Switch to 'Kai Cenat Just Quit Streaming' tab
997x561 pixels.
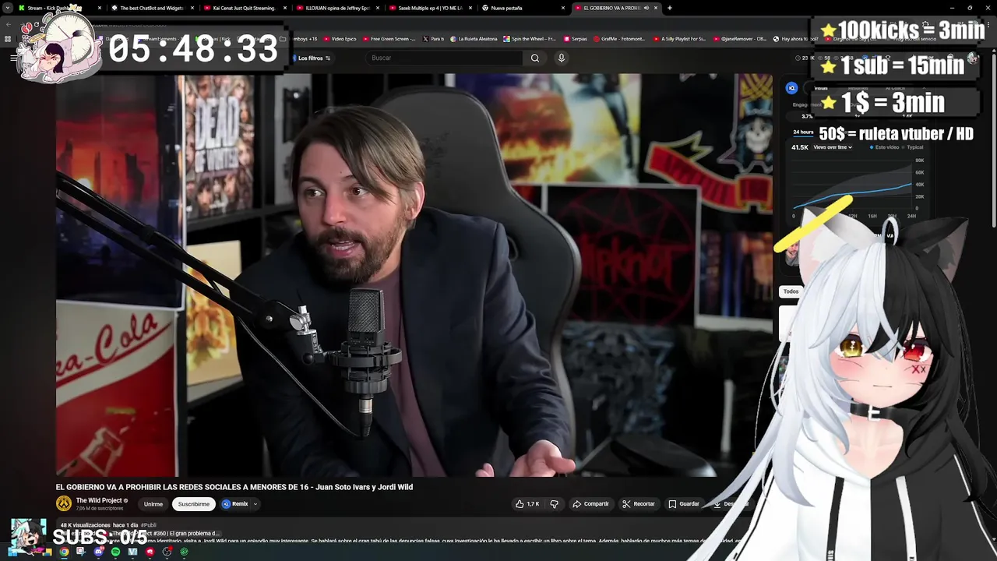tap(244, 8)
